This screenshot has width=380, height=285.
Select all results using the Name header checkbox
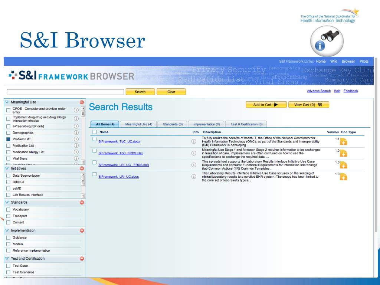coord(95,132)
